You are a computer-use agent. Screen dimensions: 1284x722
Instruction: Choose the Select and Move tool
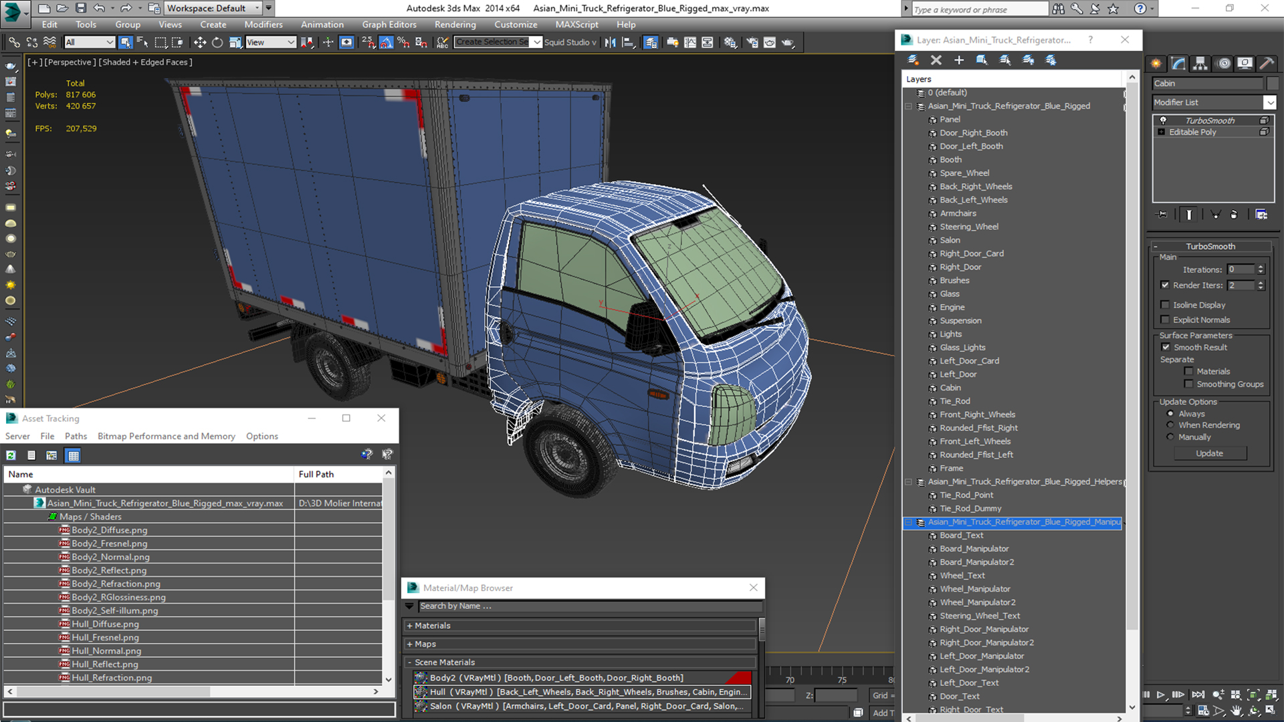coord(199,42)
